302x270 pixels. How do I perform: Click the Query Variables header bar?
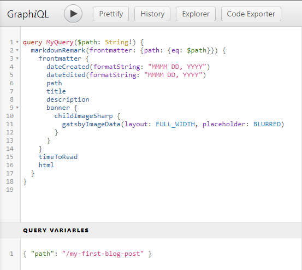coord(151,230)
